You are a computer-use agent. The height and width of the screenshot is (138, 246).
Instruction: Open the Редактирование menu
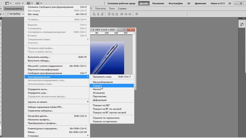click(x=13, y=8)
